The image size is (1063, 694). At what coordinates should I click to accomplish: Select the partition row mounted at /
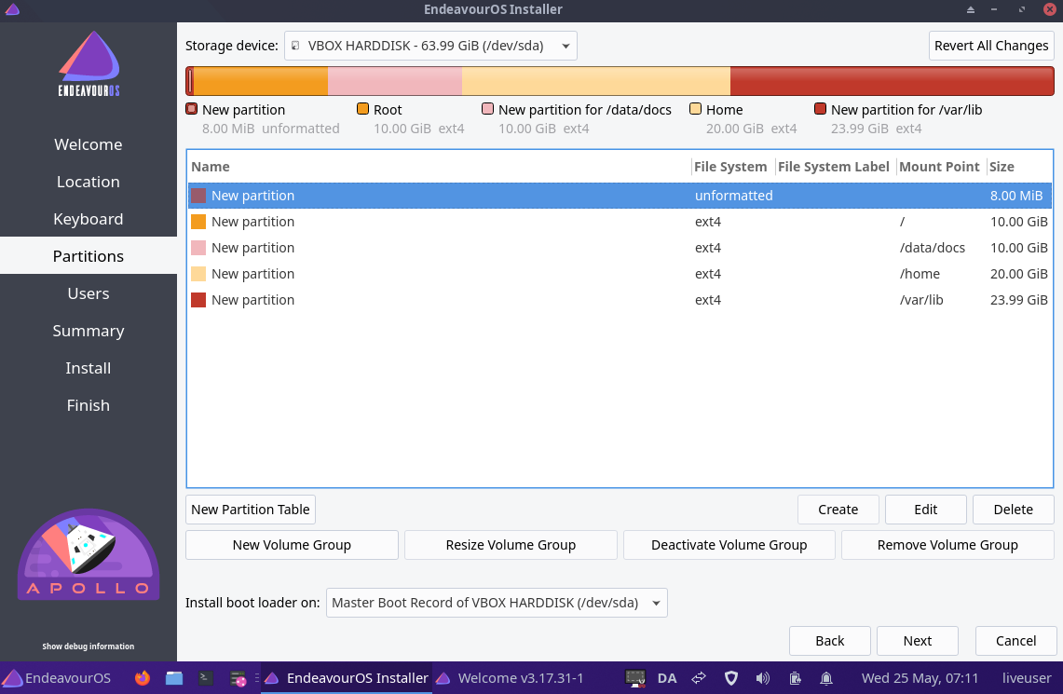point(620,222)
